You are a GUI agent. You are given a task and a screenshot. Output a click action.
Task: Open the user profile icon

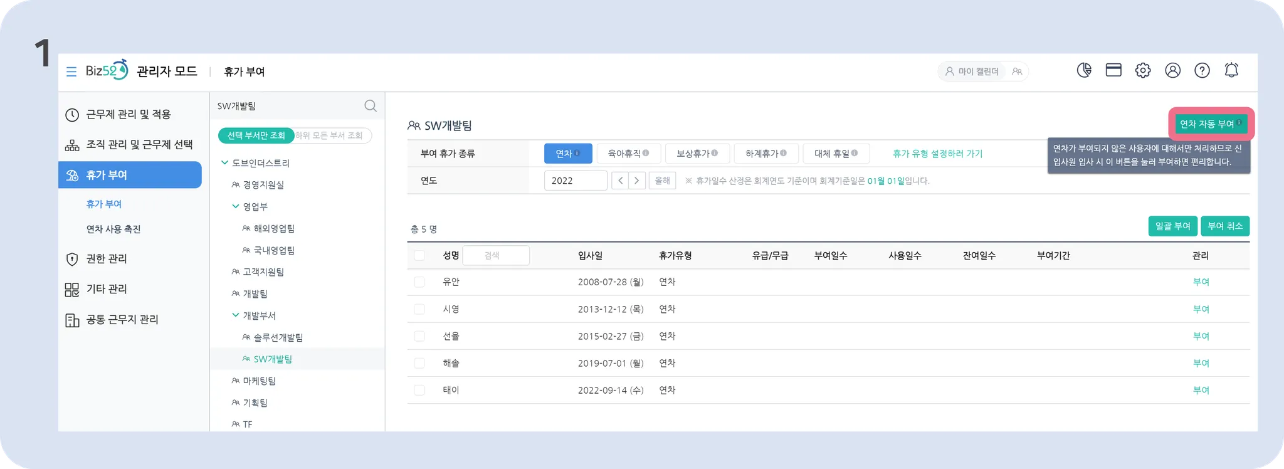[x=1172, y=70]
